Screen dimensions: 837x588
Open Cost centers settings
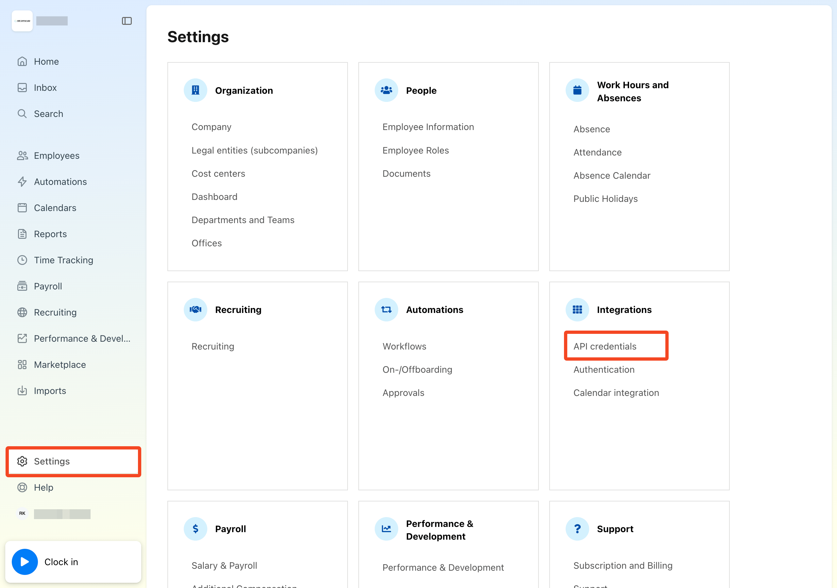pyautogui.click(x=218, y=173)
